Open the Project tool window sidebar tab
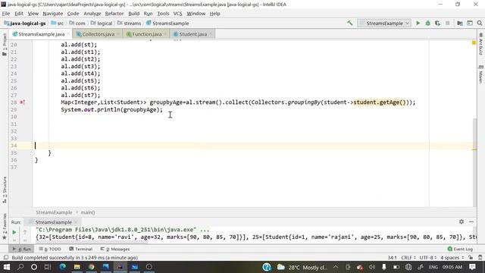The width and height of the screenshot is (485, 273). [x=5, y=44]
